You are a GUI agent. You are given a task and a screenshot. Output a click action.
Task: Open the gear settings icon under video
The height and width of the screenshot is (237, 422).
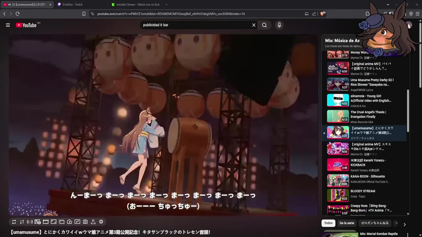click(101, 222)
